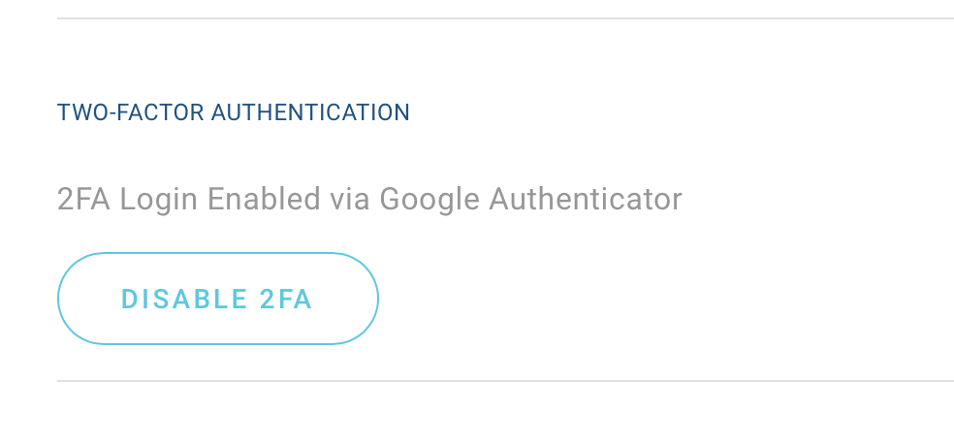This screenshot has height=444, width=954.
Task: Click the word Enabled in status text
Action: (264, 200)
